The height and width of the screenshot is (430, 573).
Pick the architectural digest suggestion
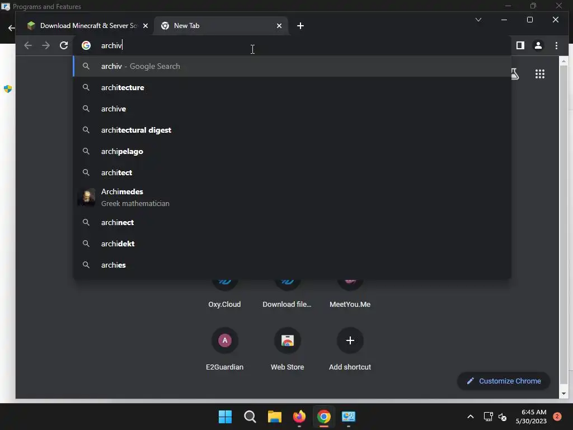click(x=292, y=130)
